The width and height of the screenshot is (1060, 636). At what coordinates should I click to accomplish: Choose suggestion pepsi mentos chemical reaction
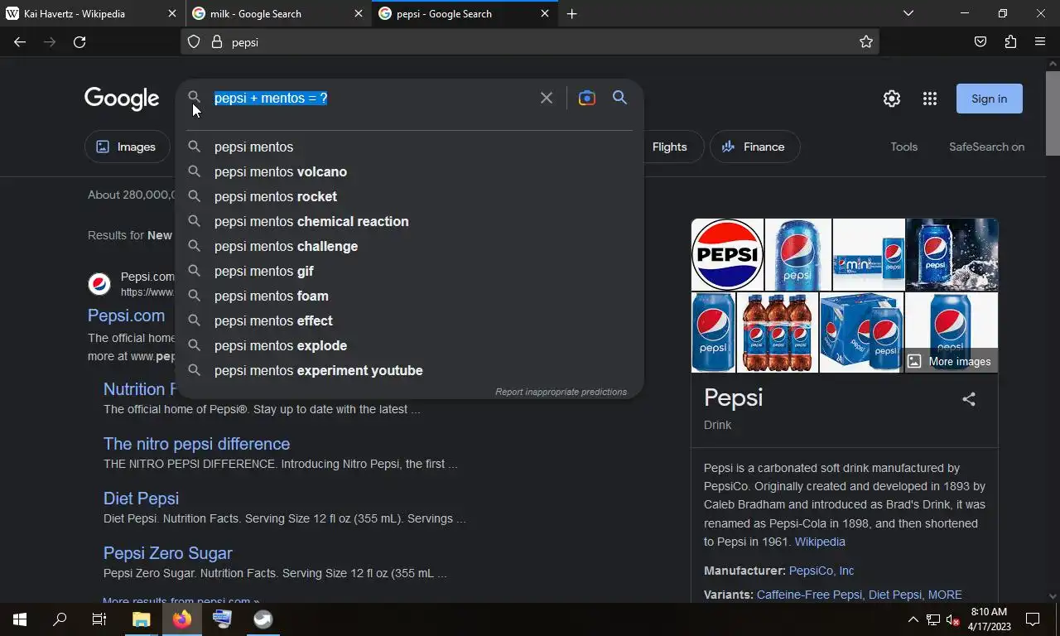pyautogui.click(x=410, y=221)
